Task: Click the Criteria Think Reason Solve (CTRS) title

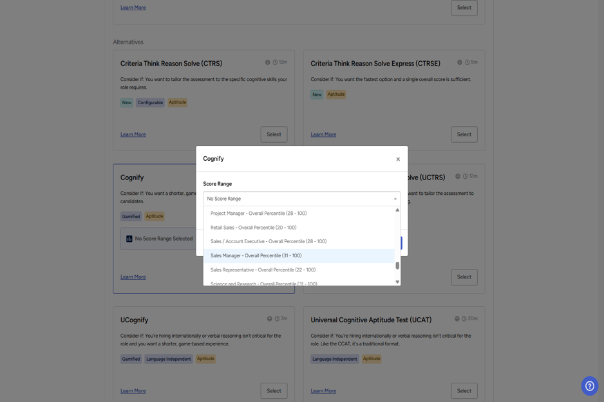Action: [x=171, y=64]
